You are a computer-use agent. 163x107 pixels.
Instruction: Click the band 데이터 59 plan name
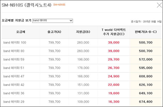pyautogui.click(x=14, y=59)
